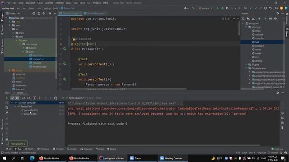Toggle Show Passed tests checkmark button
This screenshot has width=289, height=162.
[x=12, y=98]
